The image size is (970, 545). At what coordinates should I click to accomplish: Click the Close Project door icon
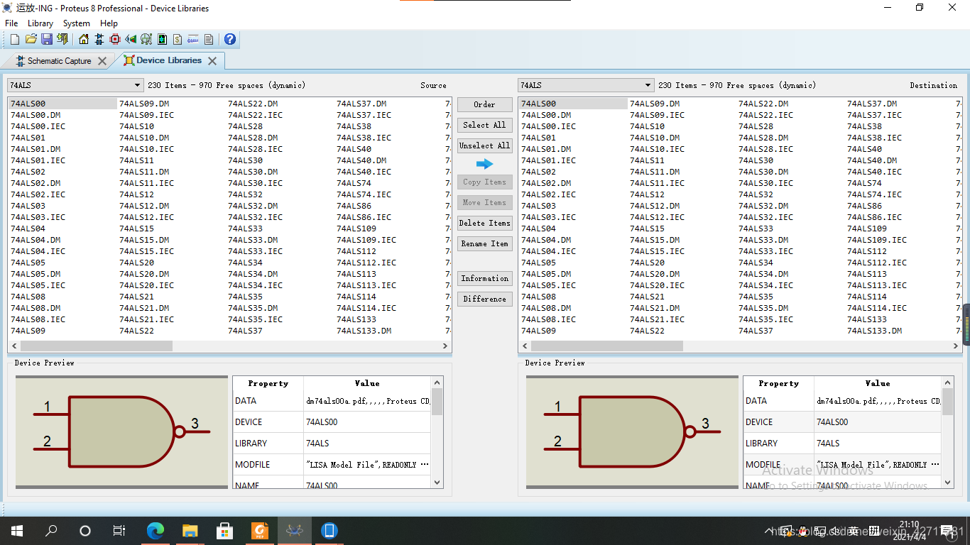pos(62,39)
